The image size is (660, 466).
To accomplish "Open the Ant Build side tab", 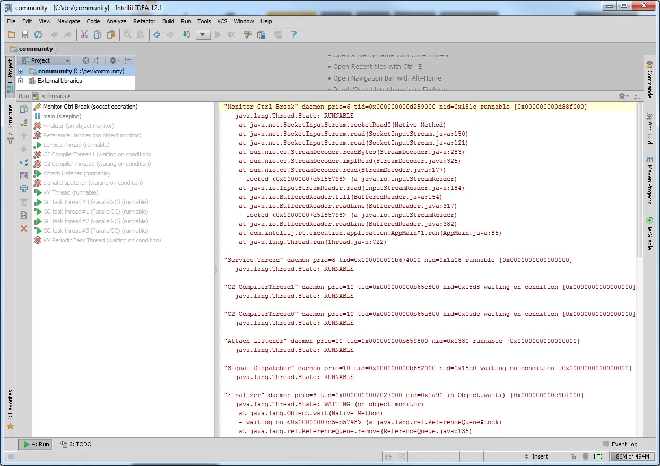I will 649,128.
